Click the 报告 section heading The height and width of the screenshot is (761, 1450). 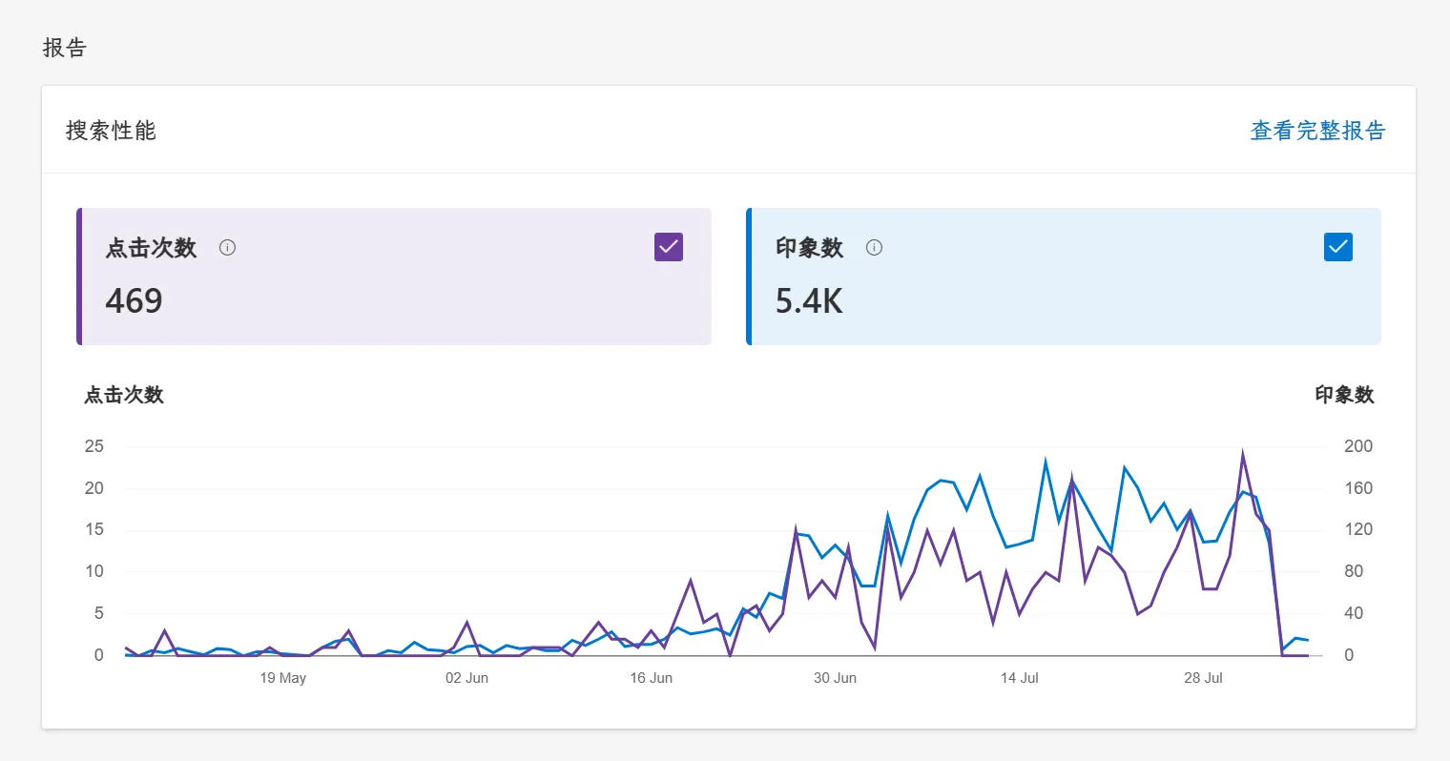click(x=65, y=48)
